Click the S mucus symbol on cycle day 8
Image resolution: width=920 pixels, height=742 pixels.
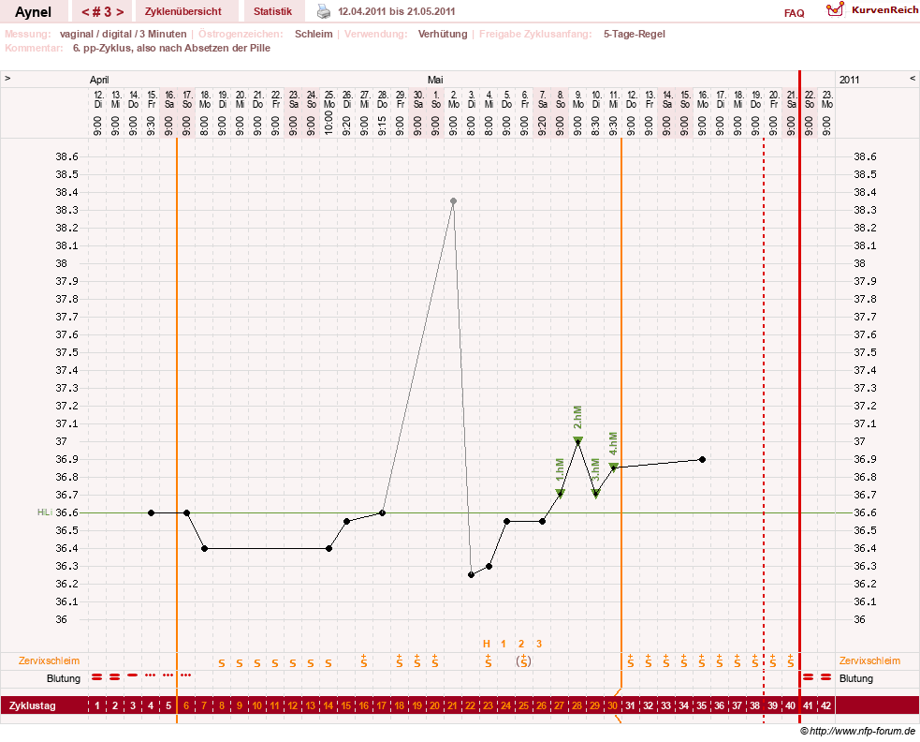tap(222, 663)
